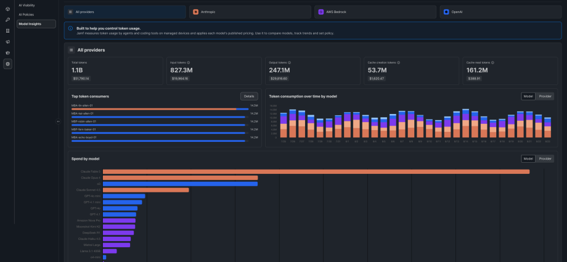Open the megaphone icon in the left rail
The width and height of the screenshot is (567, 262).
7,42
